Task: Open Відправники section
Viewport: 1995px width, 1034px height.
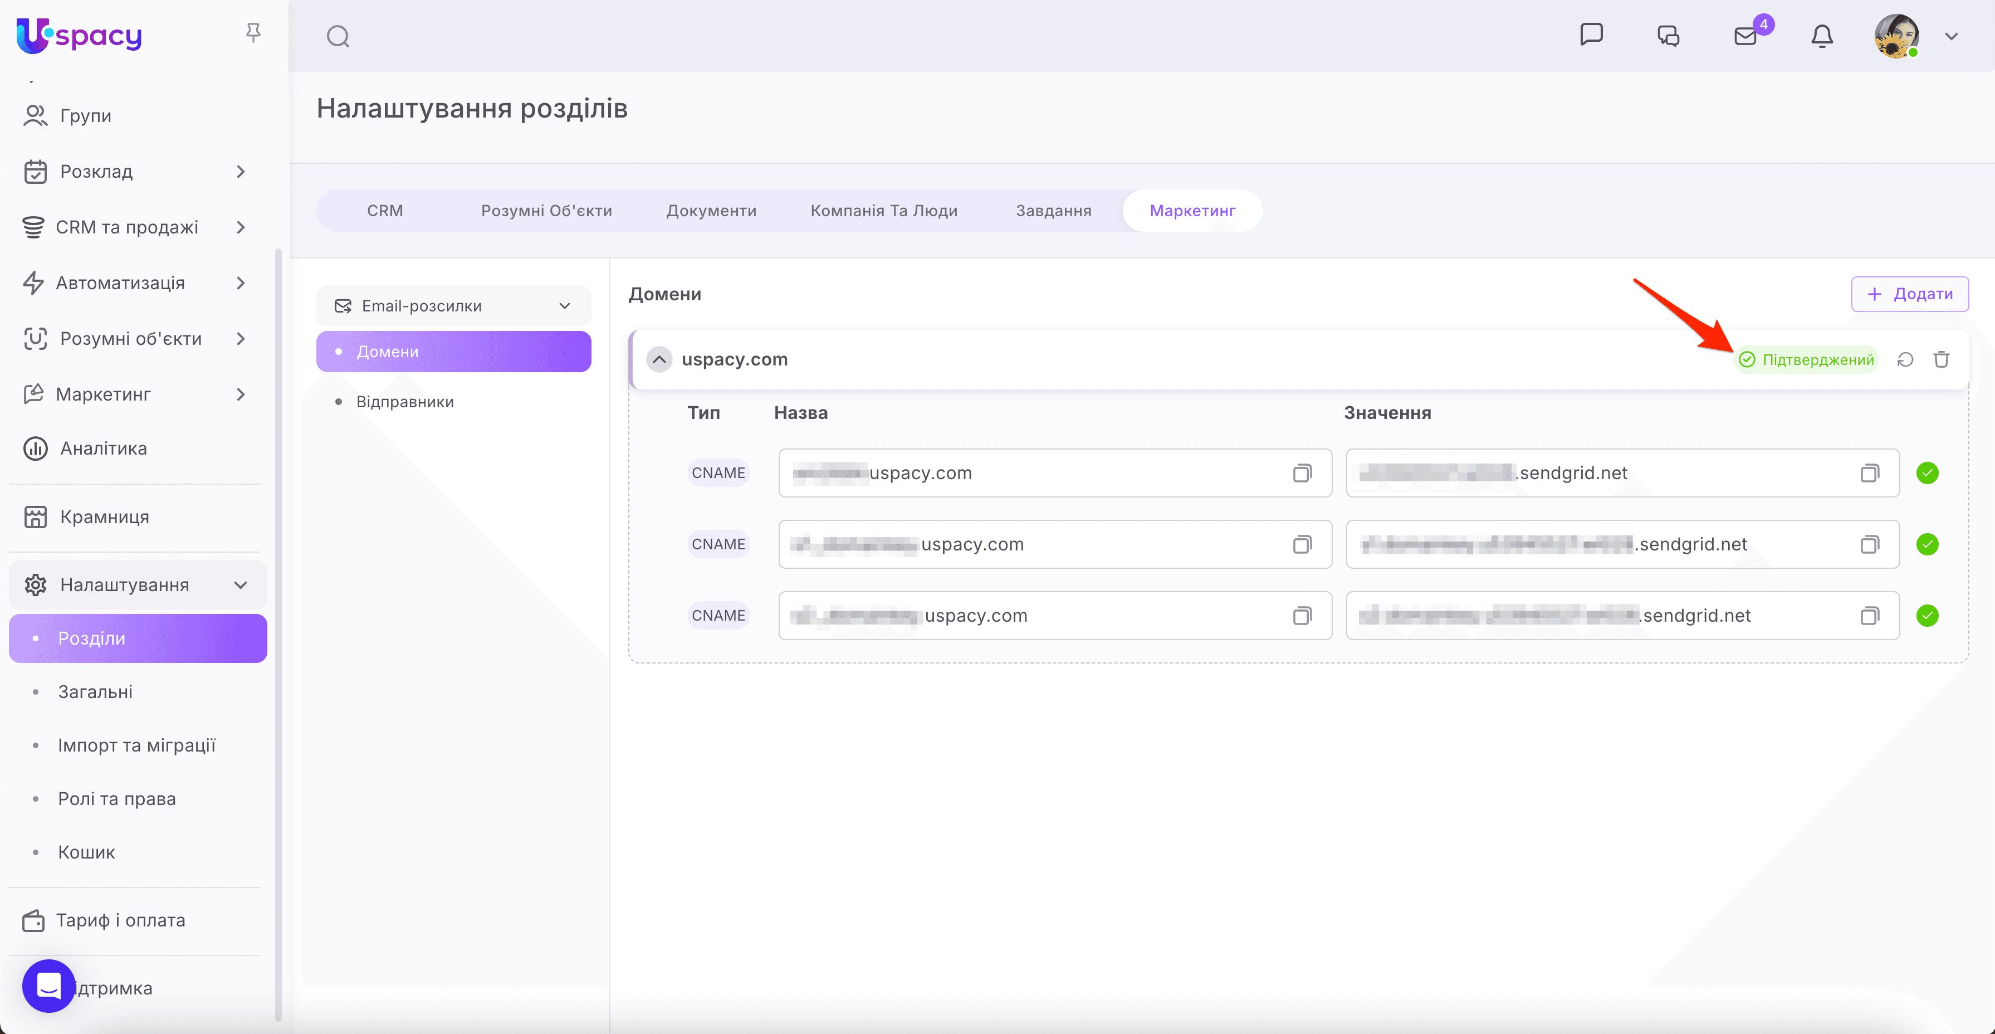Action: (404, 402)
